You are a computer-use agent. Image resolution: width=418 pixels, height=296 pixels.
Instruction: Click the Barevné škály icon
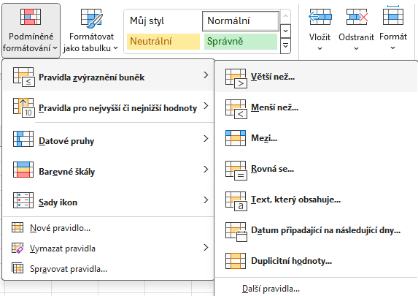click(x=23, y=170)
